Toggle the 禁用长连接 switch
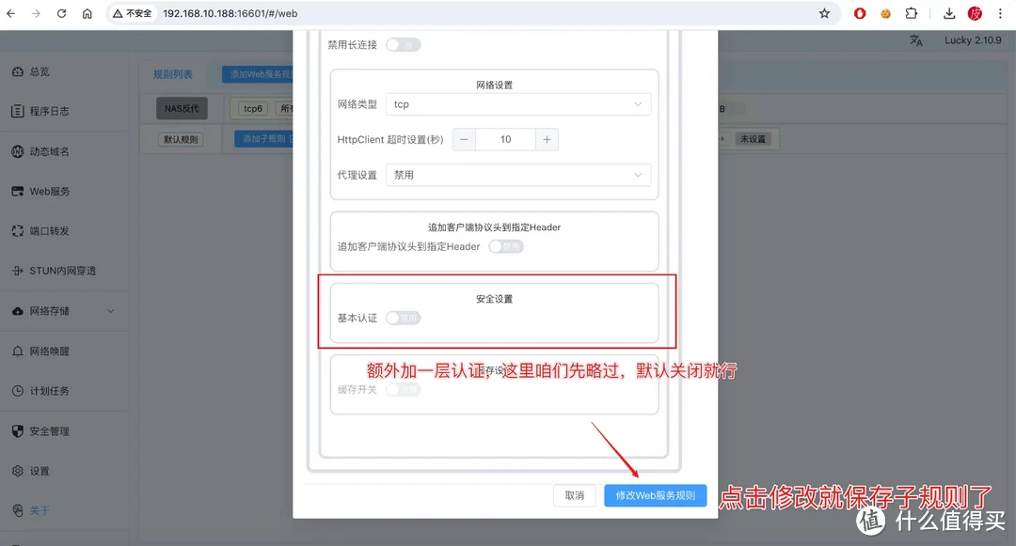The width and height of the screenshot is (1016, 546). [x=403, y=44]
